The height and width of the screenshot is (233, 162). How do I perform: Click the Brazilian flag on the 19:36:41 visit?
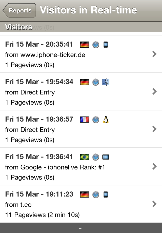point(85,157)
